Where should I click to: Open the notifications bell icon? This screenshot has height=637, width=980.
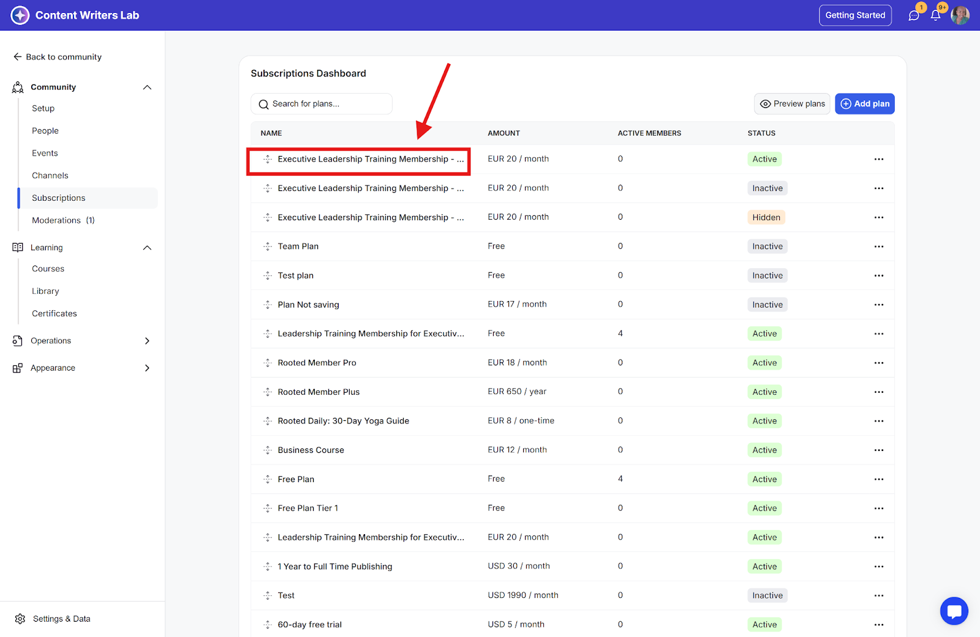935,15
